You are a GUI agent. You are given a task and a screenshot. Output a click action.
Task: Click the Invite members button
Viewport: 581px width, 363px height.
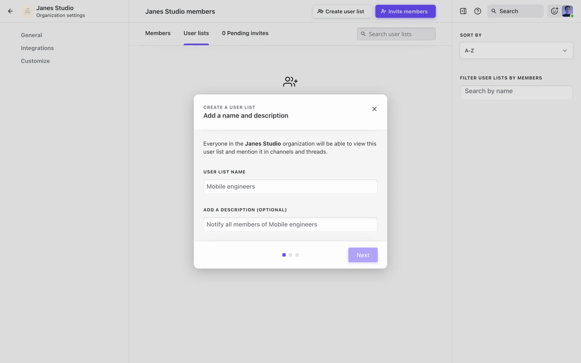coord(405,11)
